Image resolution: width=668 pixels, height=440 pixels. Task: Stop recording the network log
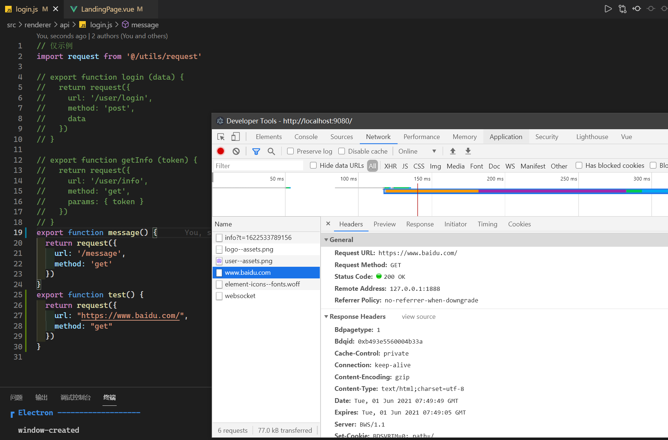[220, 151]
